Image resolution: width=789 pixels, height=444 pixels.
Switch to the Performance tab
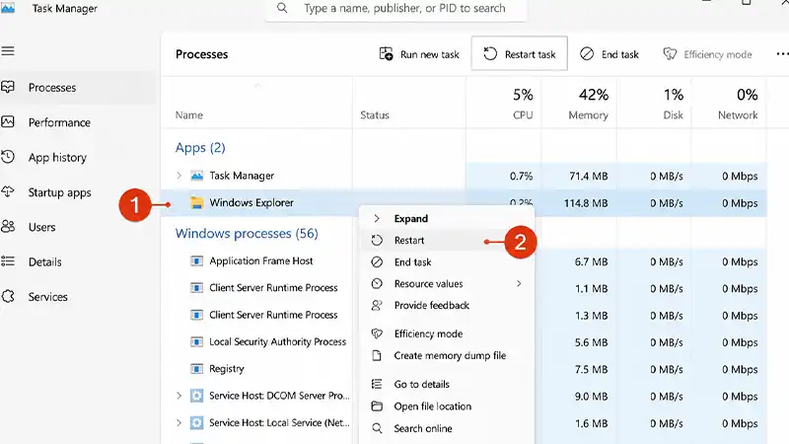coord(59,122)
